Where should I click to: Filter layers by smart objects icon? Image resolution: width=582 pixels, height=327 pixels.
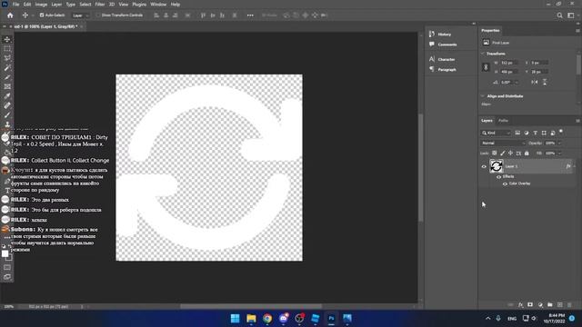coord(553,133)
